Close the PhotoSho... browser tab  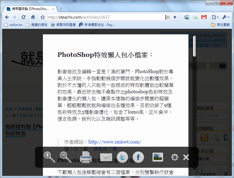click(x=53, y=9)
